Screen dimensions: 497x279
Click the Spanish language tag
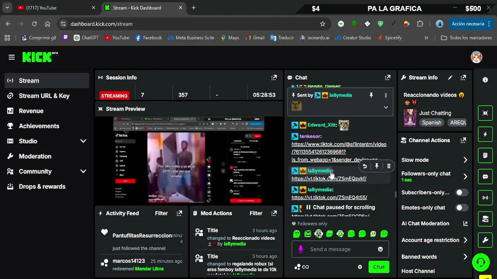click(432, 122)
